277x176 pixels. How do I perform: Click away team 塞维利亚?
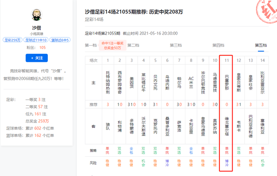tap(263, 126)
